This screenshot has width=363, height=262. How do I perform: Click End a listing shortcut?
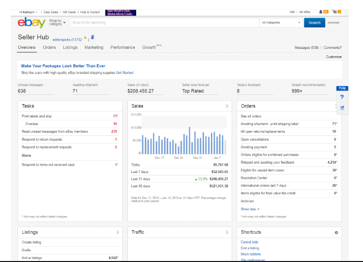tap(250, 248)
